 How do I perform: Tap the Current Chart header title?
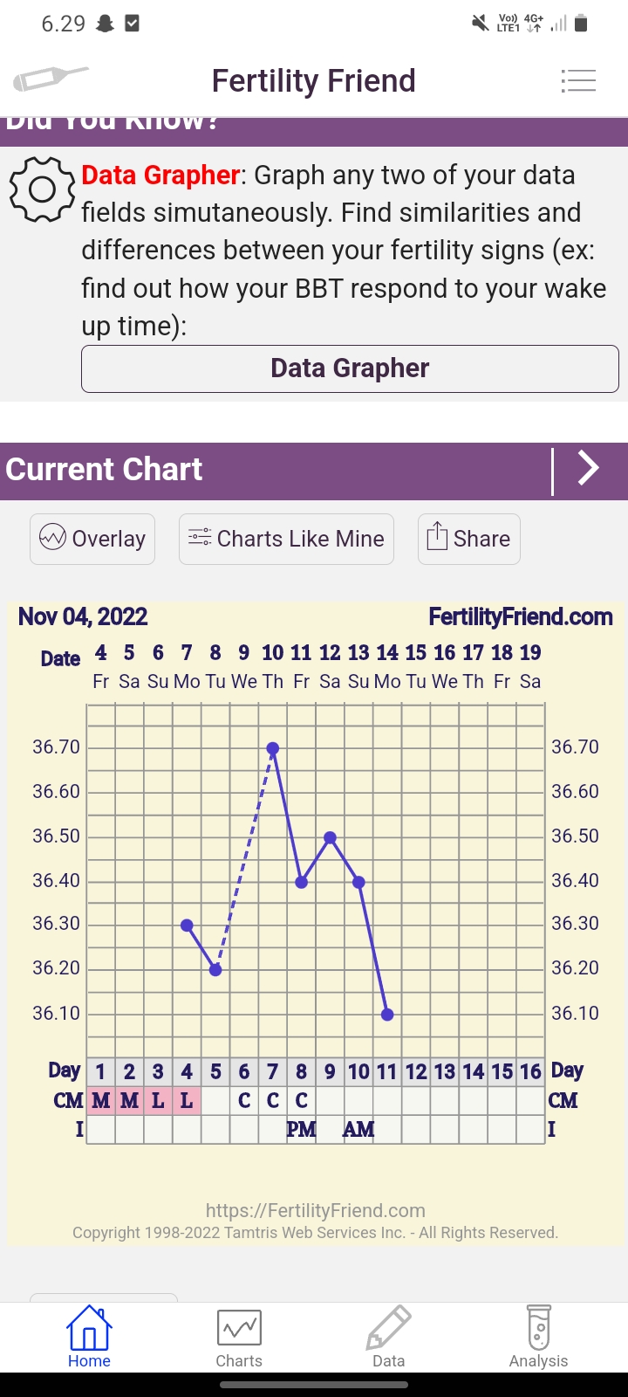pyautogui.click(x=105, y=470)
